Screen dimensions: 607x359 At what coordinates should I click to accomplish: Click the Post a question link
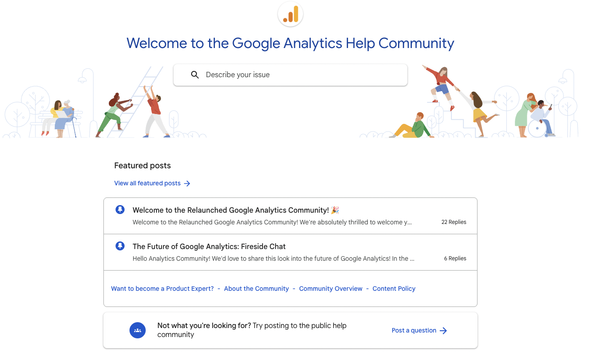tap(414, 330)
